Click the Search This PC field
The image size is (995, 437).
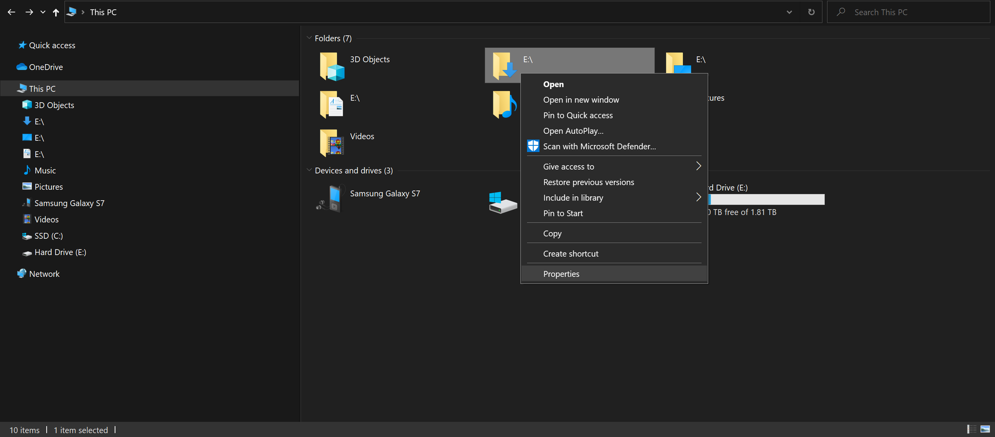coord(908,12)
